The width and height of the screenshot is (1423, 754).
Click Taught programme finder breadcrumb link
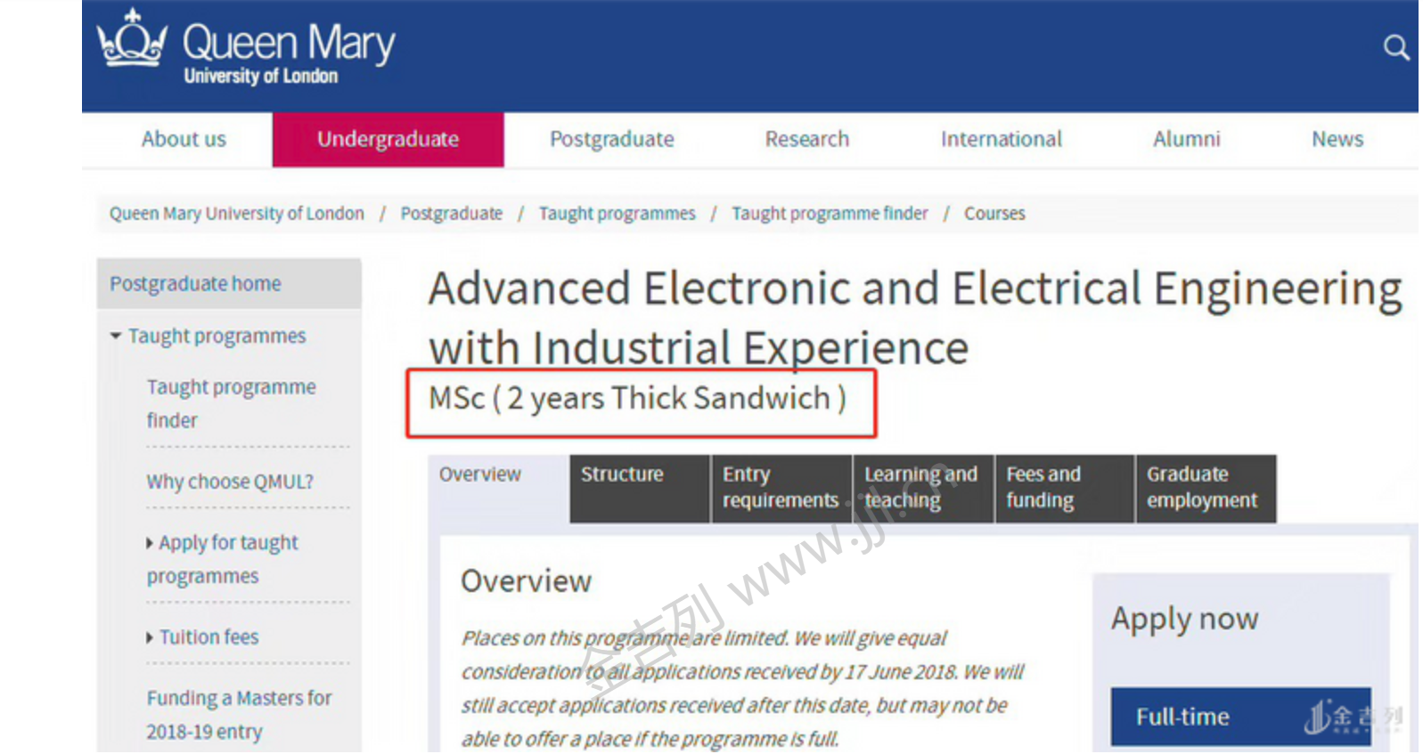click(829, 214)
